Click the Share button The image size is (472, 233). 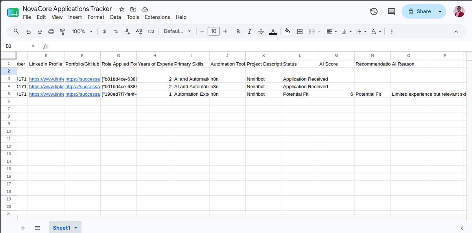pyautogui.click(x=419, y=12)
